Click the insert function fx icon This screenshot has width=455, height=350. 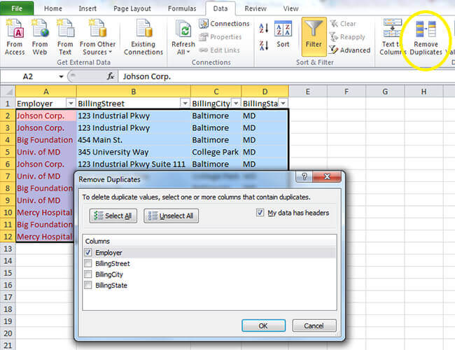pyautogui.click(x=111, y=76)
